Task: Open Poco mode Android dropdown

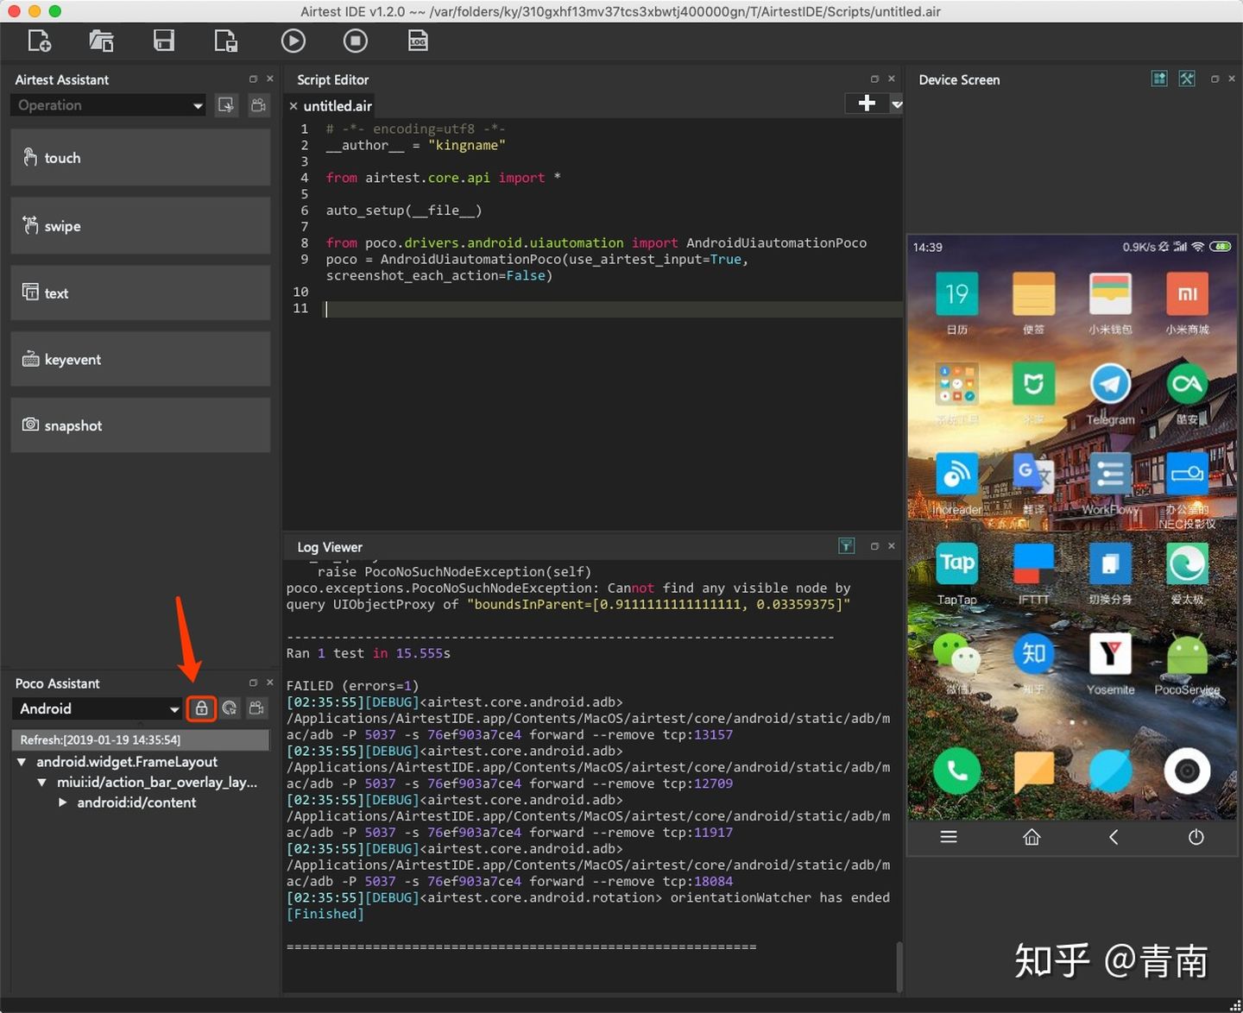Action: pyautogui.click(x=98, y=708)
